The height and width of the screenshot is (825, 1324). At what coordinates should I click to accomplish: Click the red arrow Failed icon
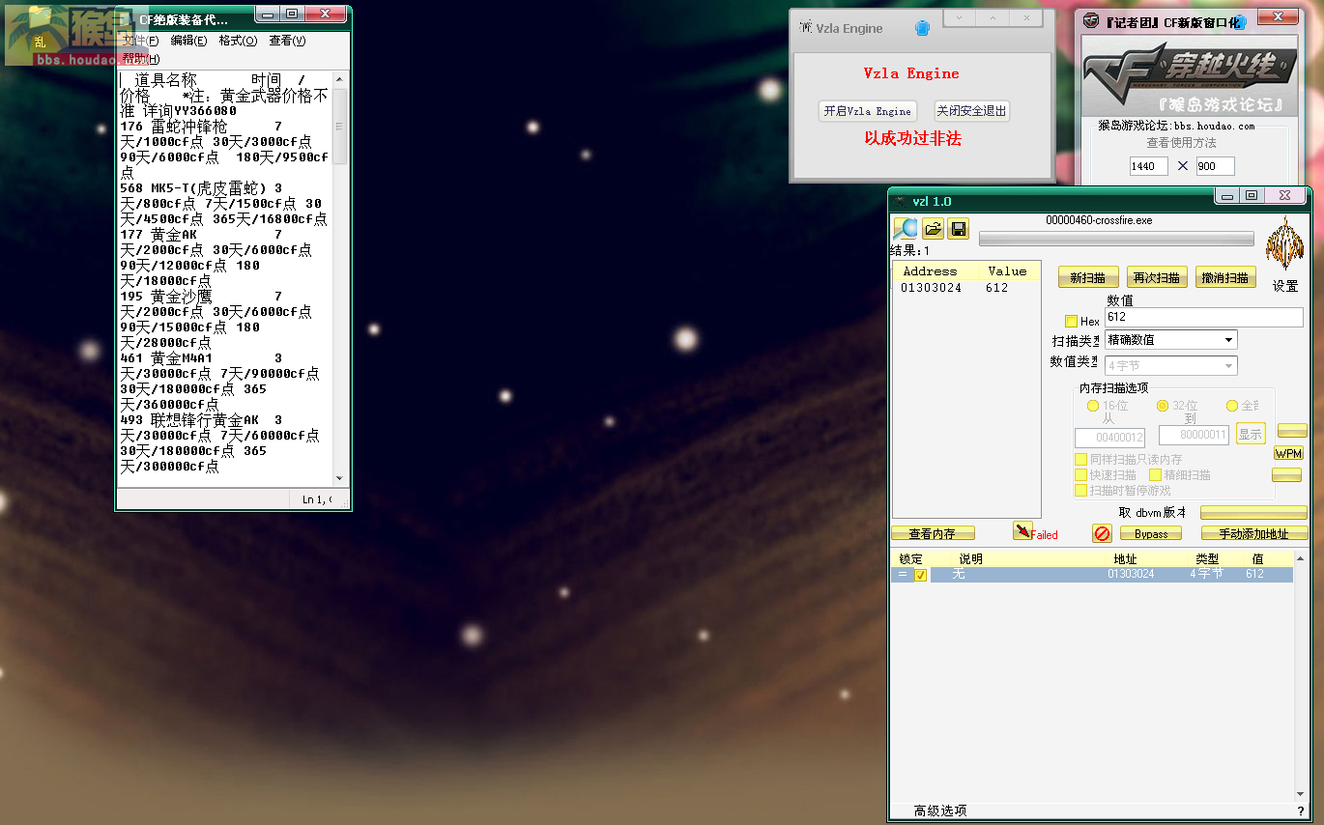[x=1022, y=530]
